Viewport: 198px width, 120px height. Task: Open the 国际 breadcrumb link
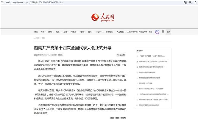click(x=43, y=38)
